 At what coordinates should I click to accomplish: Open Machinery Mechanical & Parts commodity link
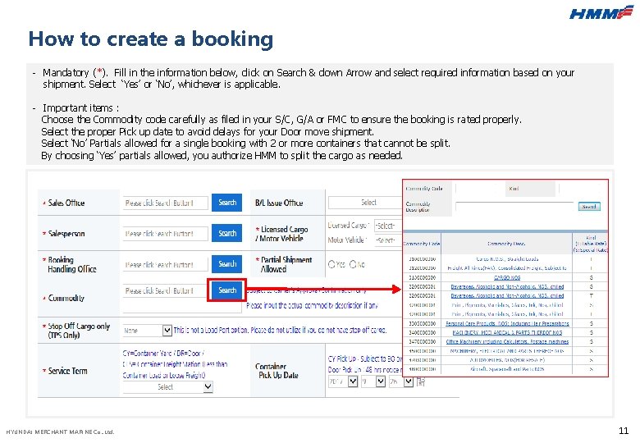(507, 332)
